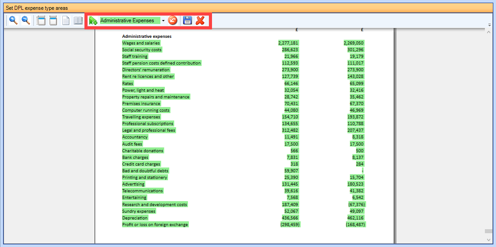
Task: Select the 'Bank charges' label
Action: click(x=135, y=158)
